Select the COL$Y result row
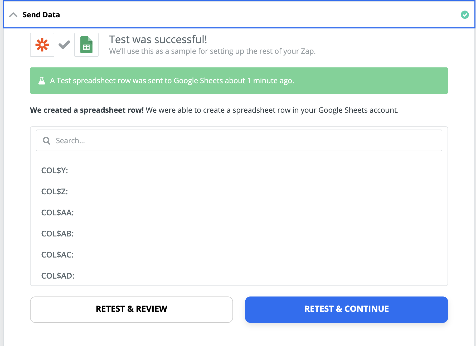This screenshot has width=476, height=346. coord(239,170)
